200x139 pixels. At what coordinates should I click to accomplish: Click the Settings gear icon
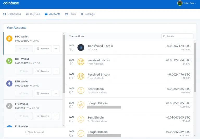point(82,14)
